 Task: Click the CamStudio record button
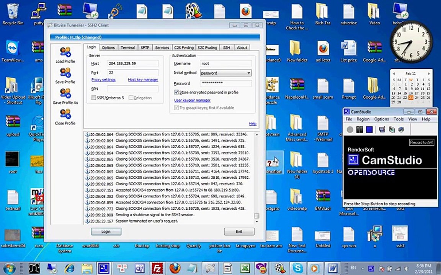[350, 129]
